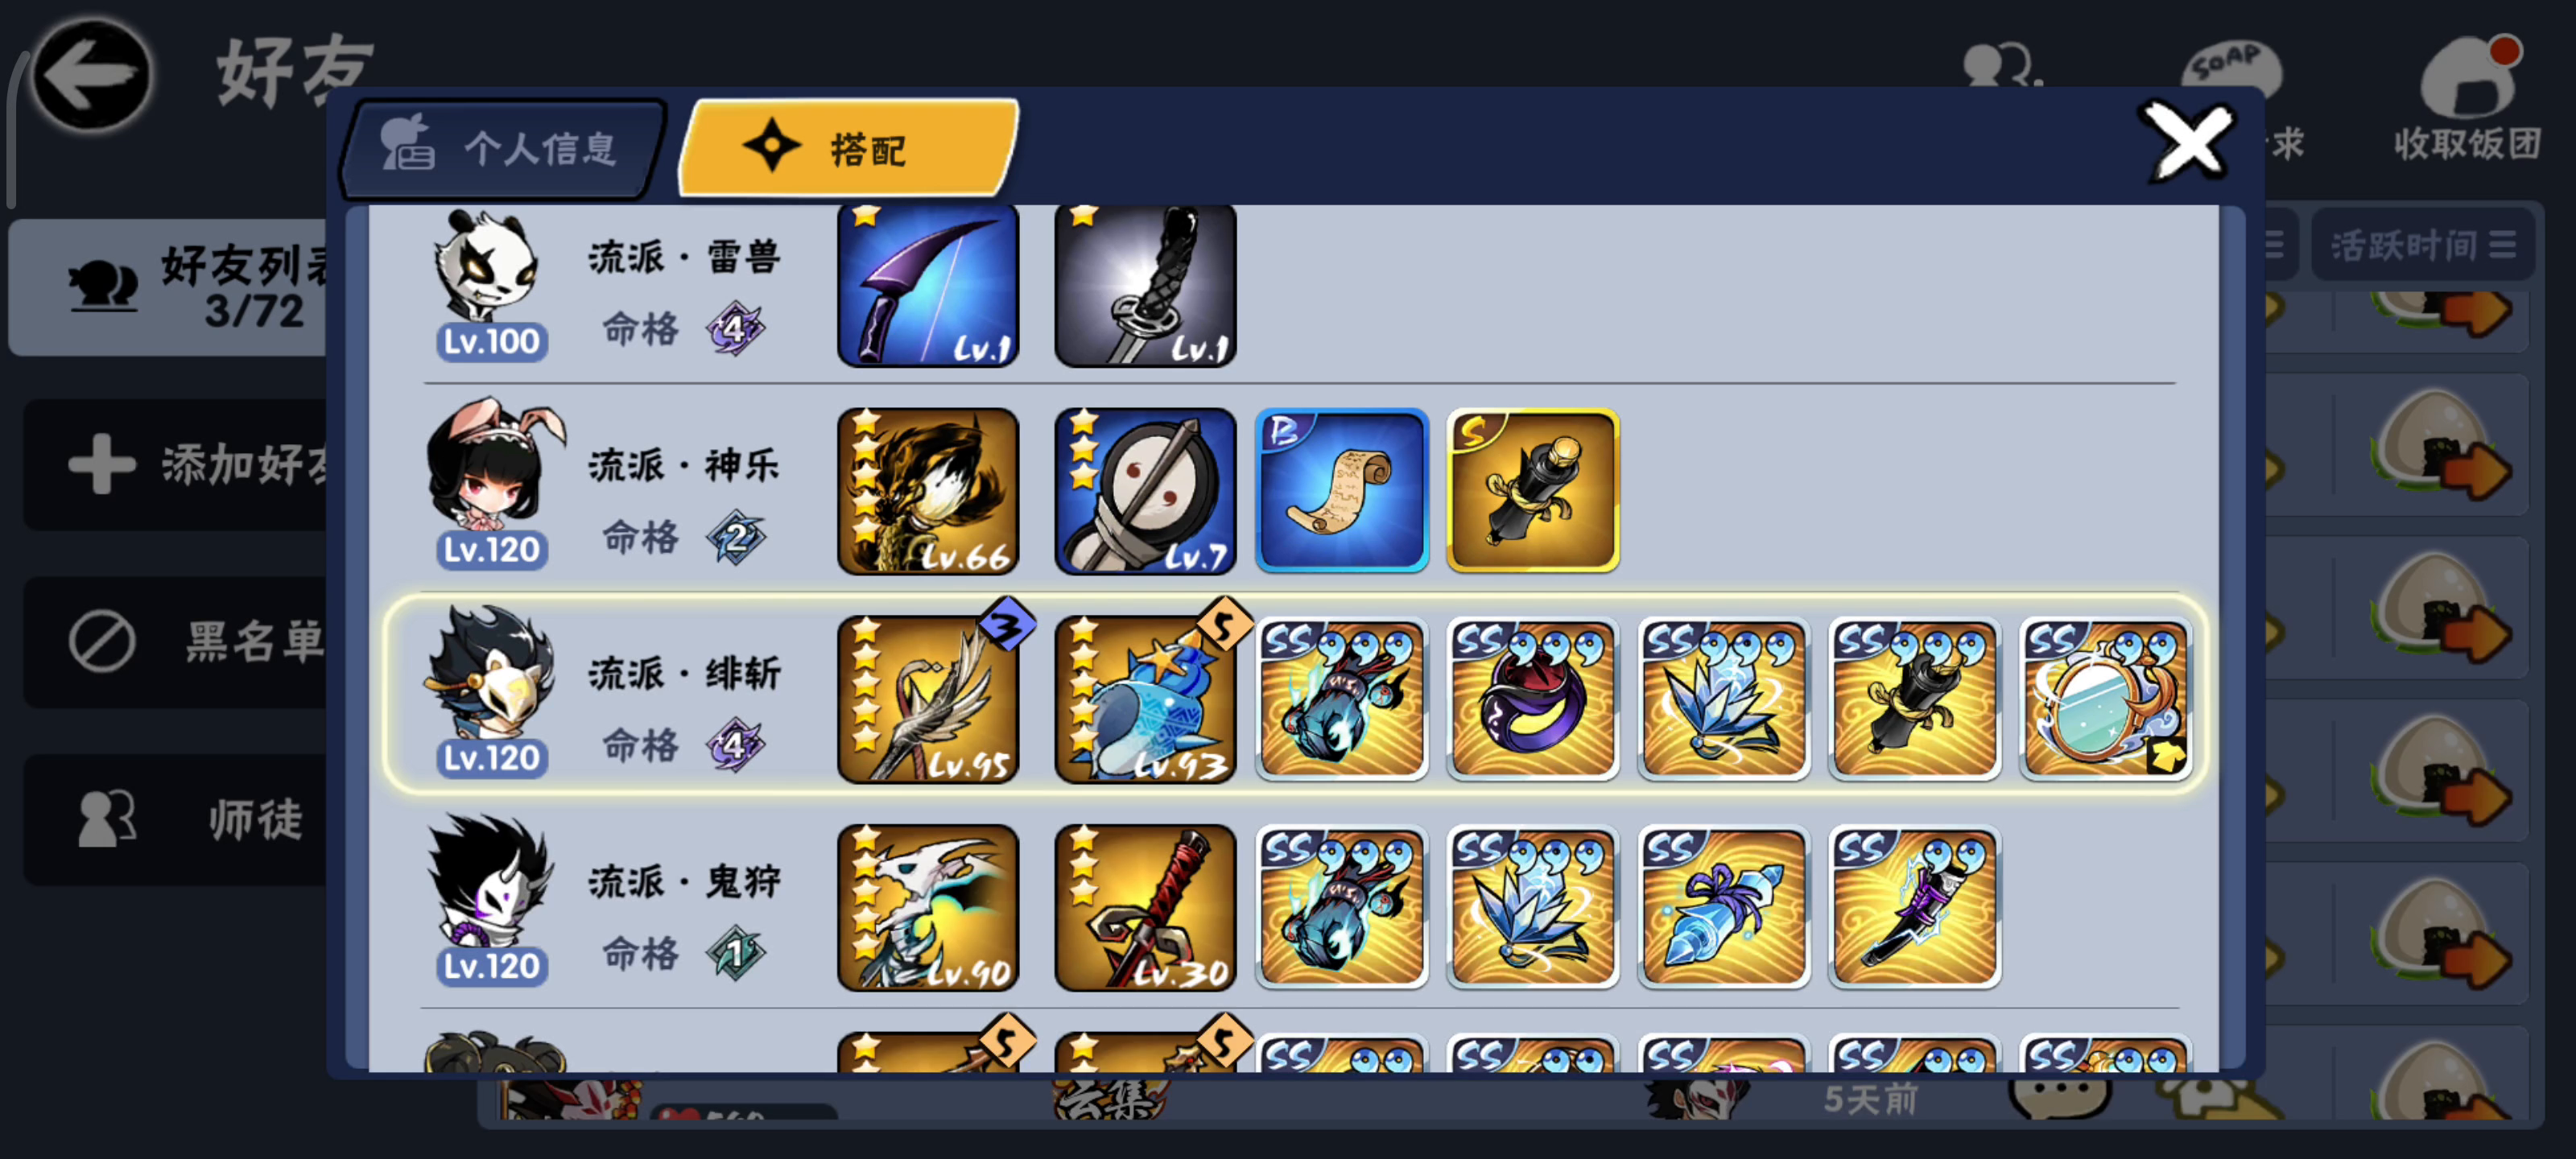Viewport: 2576px width, 1159px height.
Task: Go back using the arrow button
Action: [x=92, y=75]
